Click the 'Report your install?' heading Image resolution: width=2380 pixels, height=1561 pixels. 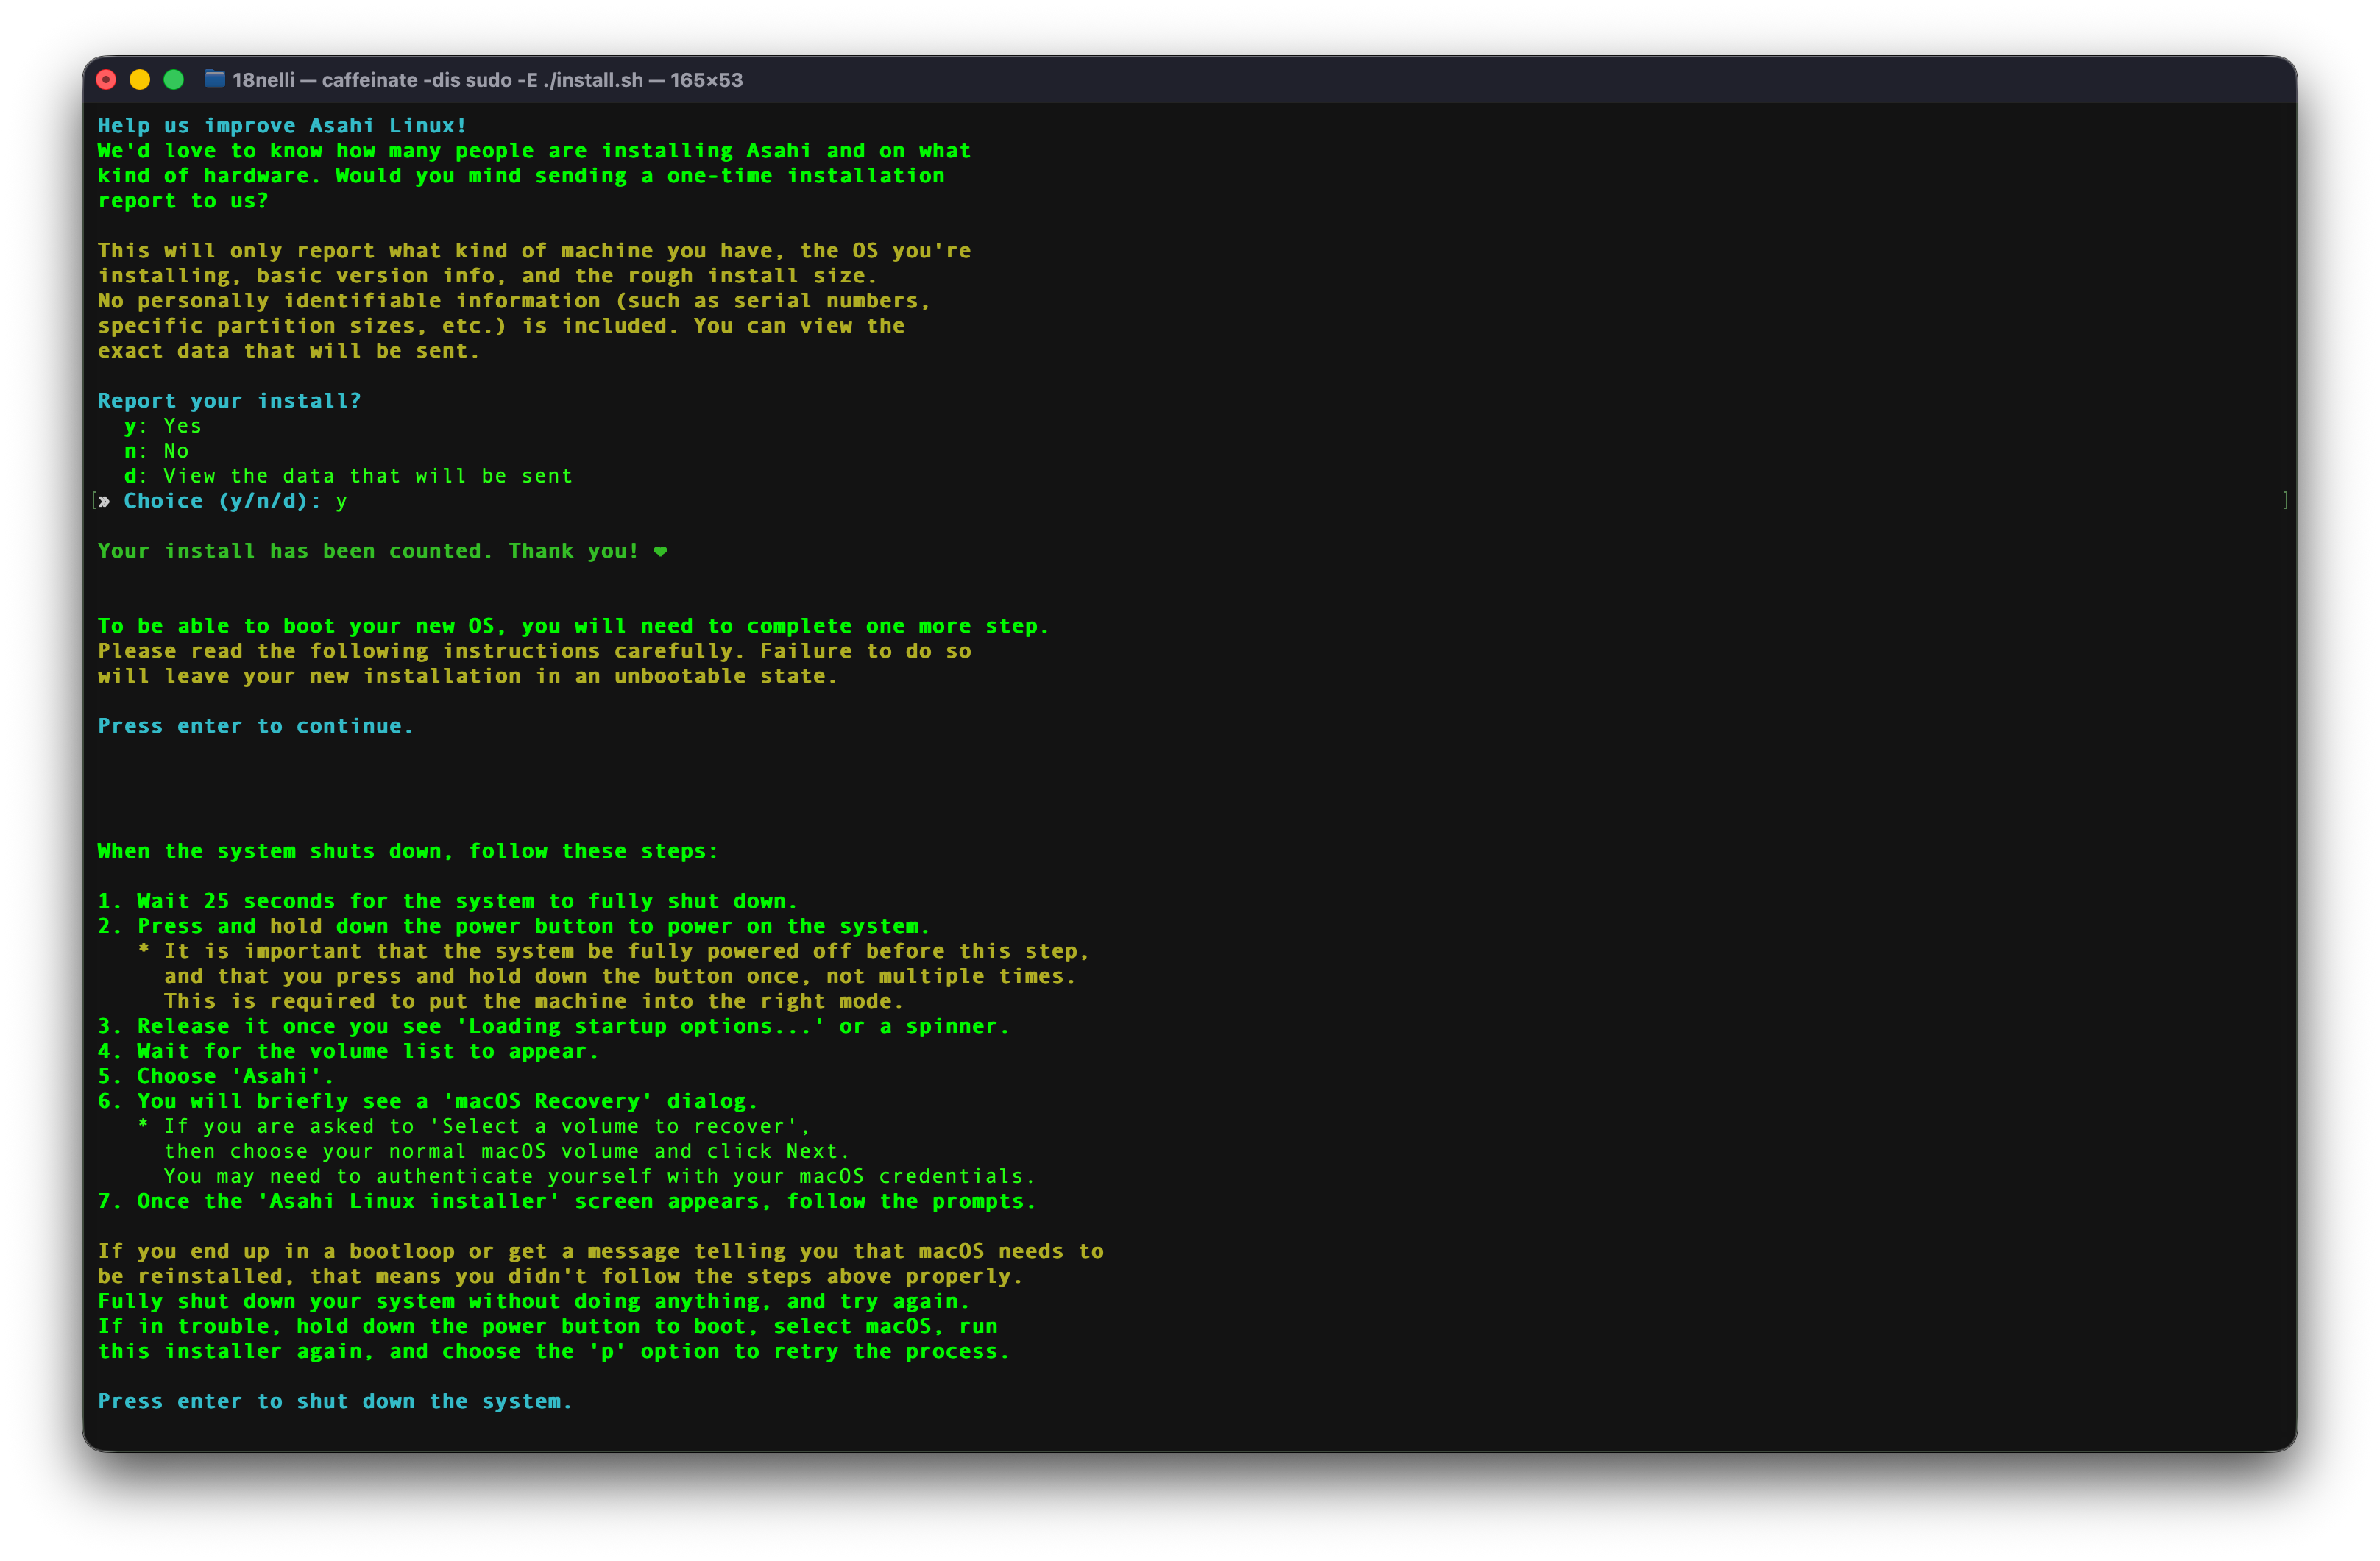click(229, 401)
